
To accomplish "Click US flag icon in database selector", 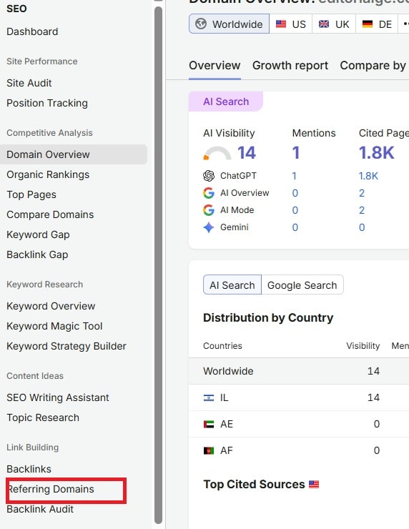I will 281,24.
